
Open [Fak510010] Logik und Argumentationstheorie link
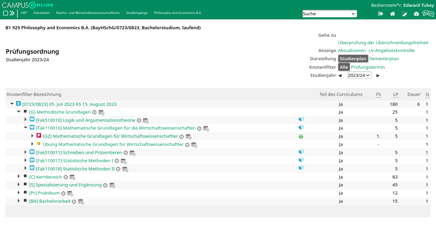[85, 120]
